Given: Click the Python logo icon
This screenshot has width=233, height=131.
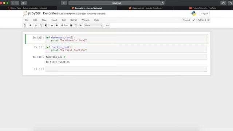Looking at the screenshot, I should (194, 13).
